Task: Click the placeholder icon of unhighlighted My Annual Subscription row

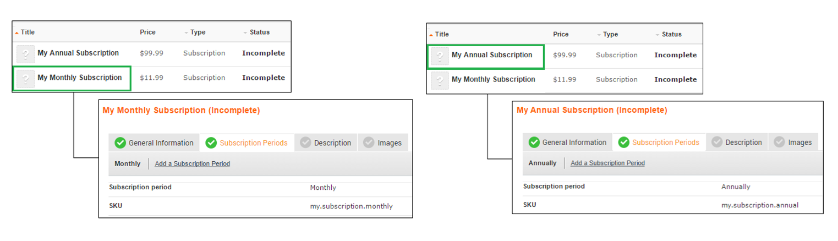Action: [x=25, y=54]
